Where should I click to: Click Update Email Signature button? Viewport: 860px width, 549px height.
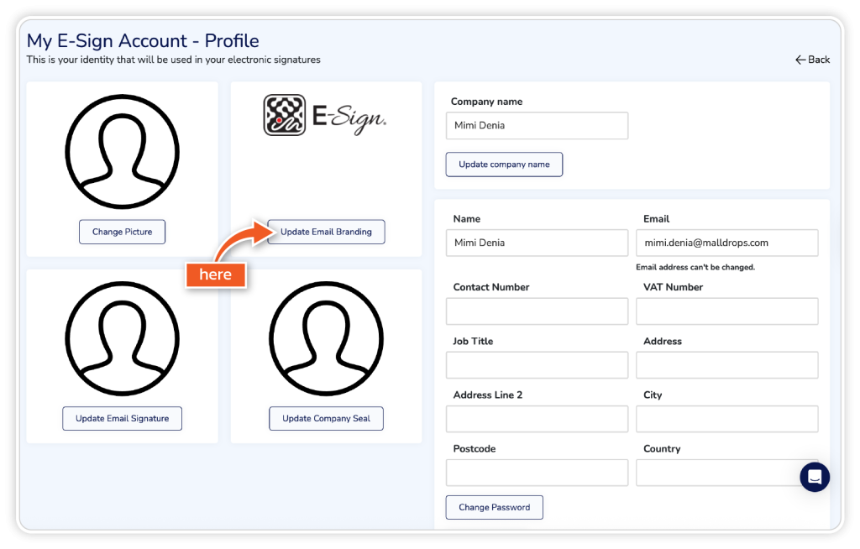pyautogui.click(x=123, y=418)
